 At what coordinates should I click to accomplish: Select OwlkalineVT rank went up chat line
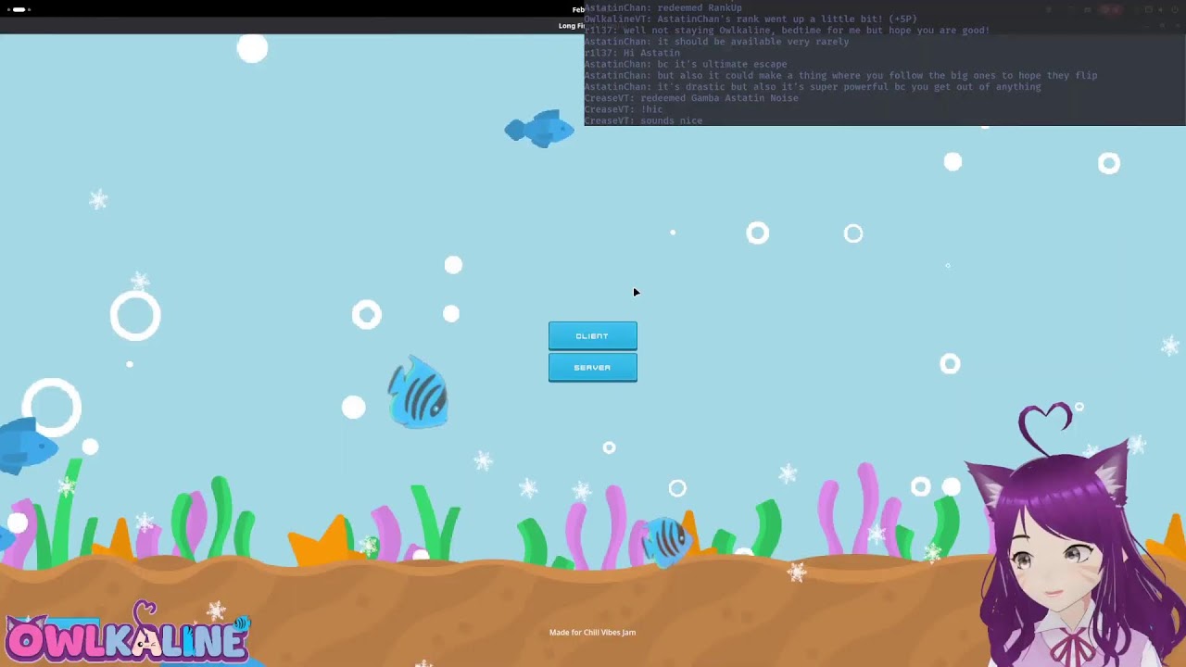coord(751,19)
